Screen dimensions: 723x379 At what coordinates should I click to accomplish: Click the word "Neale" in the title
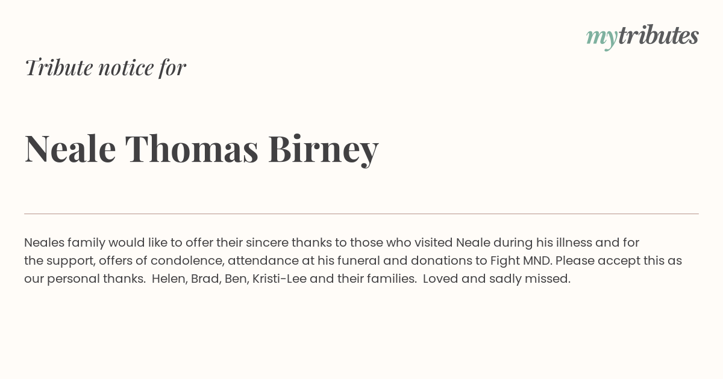coord(70,148)
